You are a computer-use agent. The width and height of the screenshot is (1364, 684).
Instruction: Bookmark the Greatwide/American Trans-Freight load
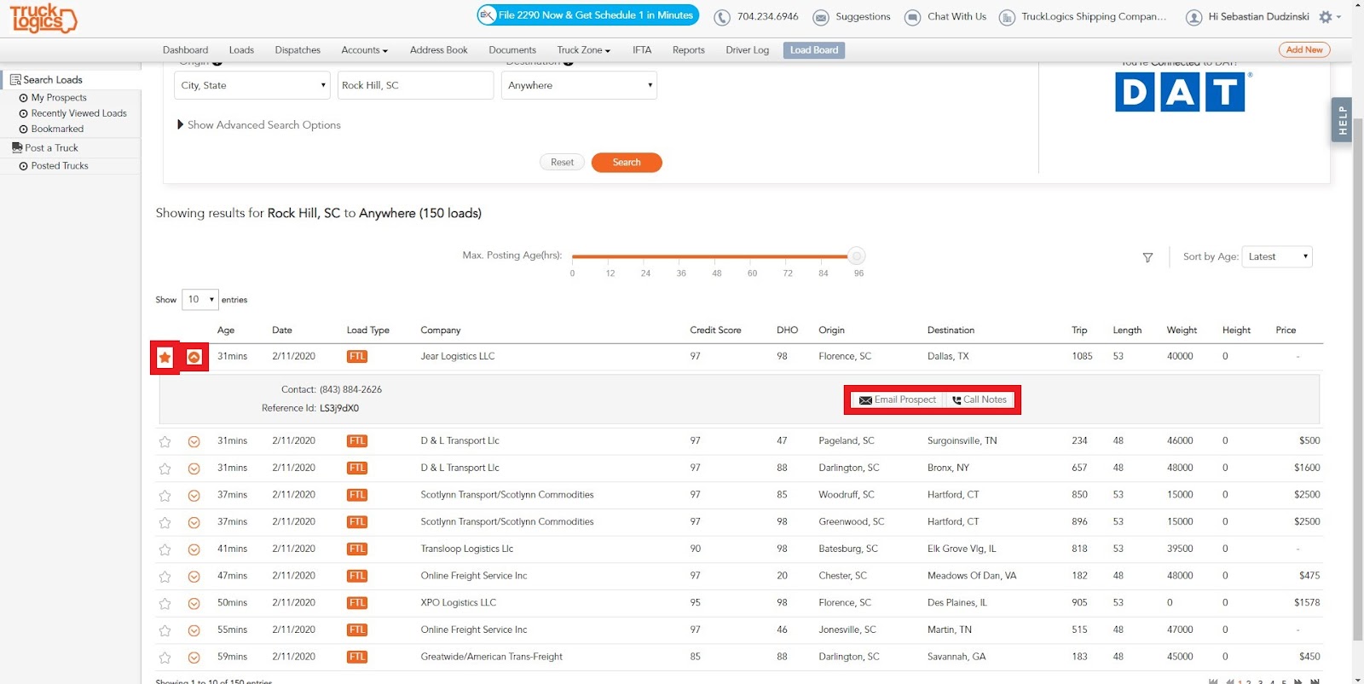165,658
